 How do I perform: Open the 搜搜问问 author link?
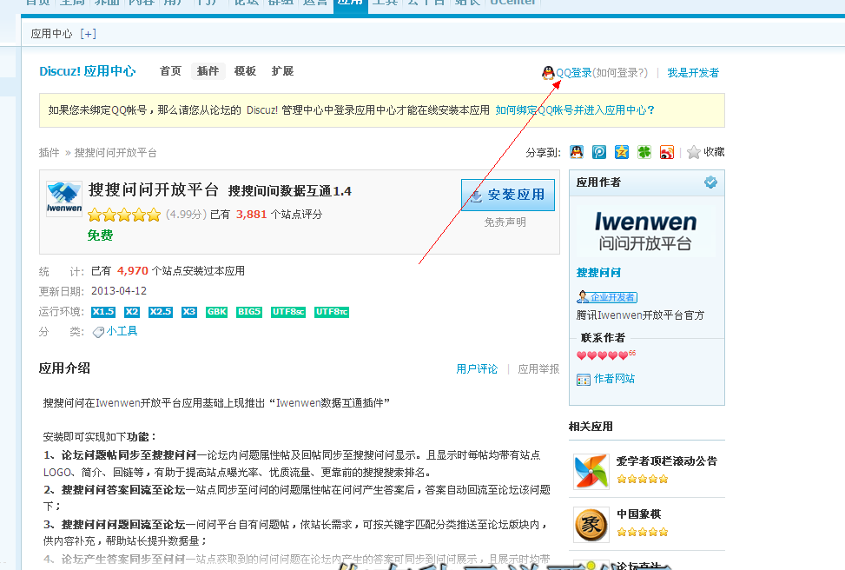tap(598, 273)
